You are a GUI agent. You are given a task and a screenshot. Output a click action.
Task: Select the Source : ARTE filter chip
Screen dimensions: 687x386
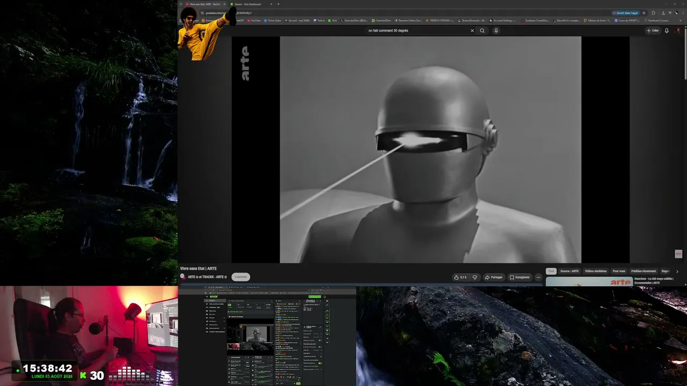tap(569, 271)
